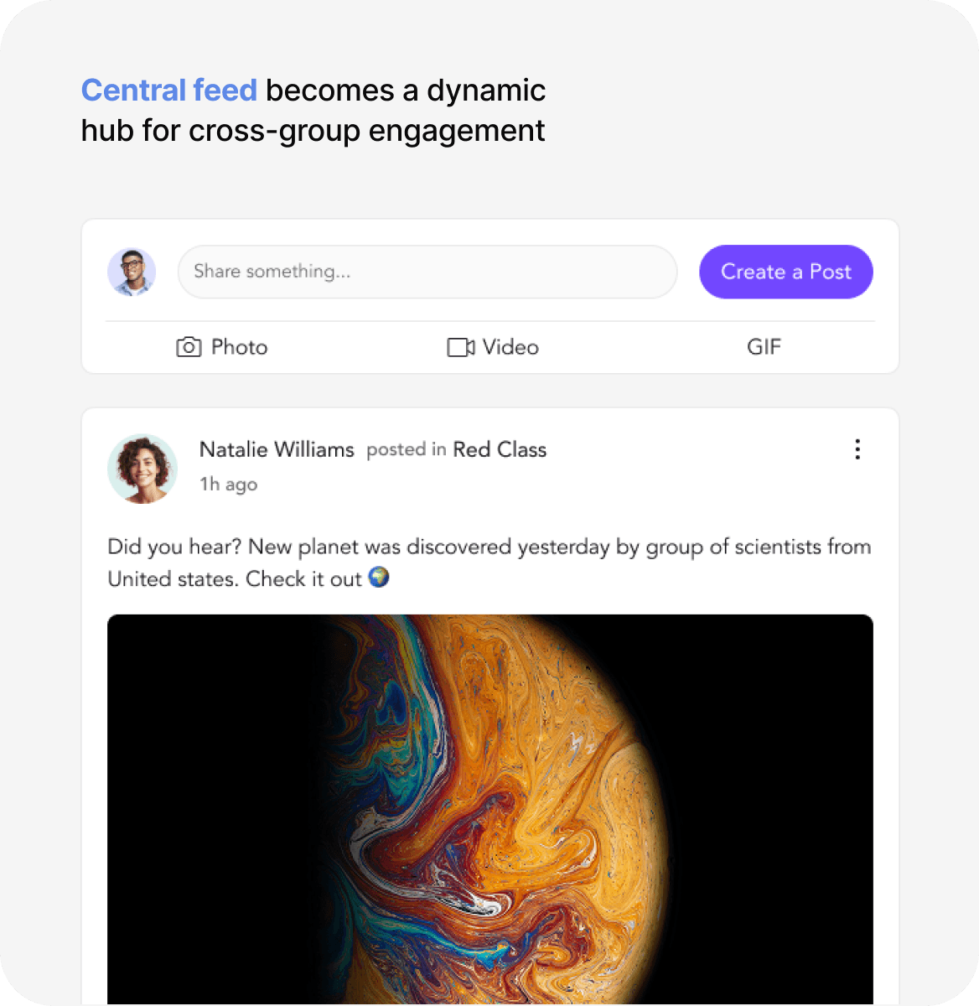This screenshot has height=1006, width=979.
Task: Click the globe emoji in Natalie's post
Action: [379, 578]
